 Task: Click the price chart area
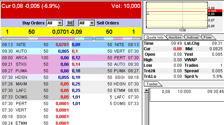(177, 15)
